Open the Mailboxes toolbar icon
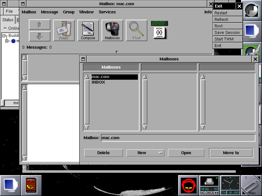The height and width of the screenshot is (196, 262). coord(112,30)
